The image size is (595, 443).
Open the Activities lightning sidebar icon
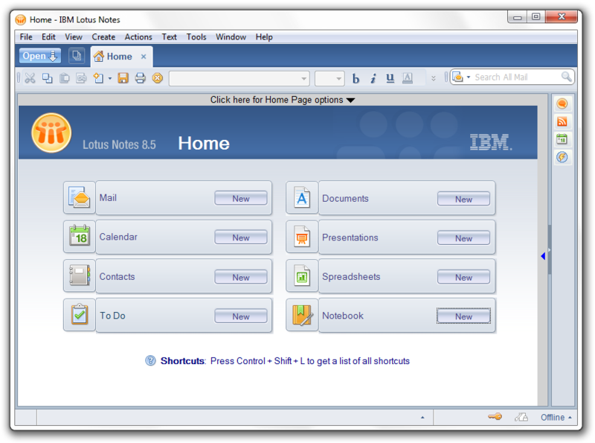[x=562, y=157]
